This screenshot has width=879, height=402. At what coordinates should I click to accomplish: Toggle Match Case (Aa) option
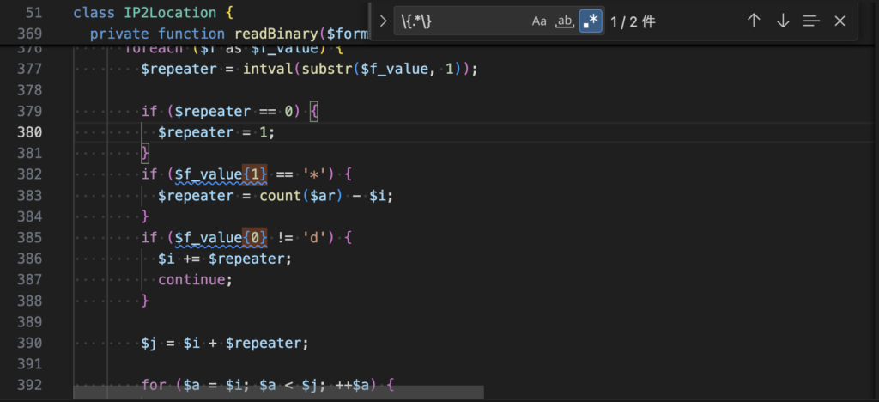tap(539, 21)
